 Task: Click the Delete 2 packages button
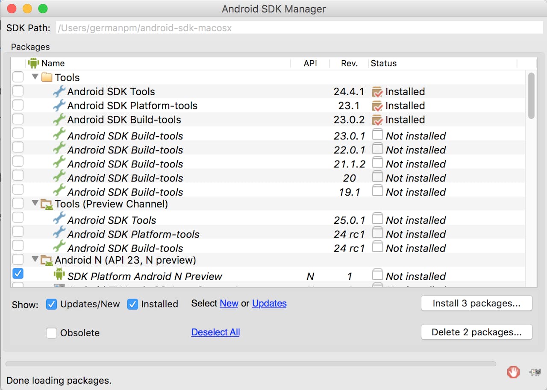476,332
